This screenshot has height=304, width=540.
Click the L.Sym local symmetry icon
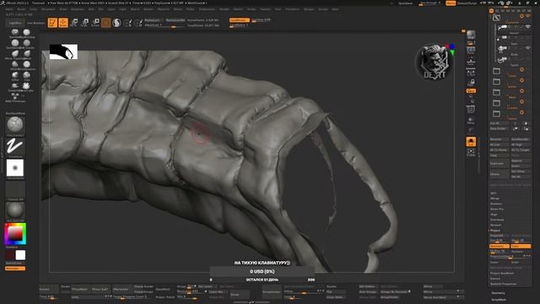(471, 72)
